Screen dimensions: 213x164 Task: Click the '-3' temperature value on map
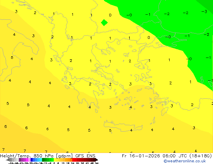coord(204,12)
